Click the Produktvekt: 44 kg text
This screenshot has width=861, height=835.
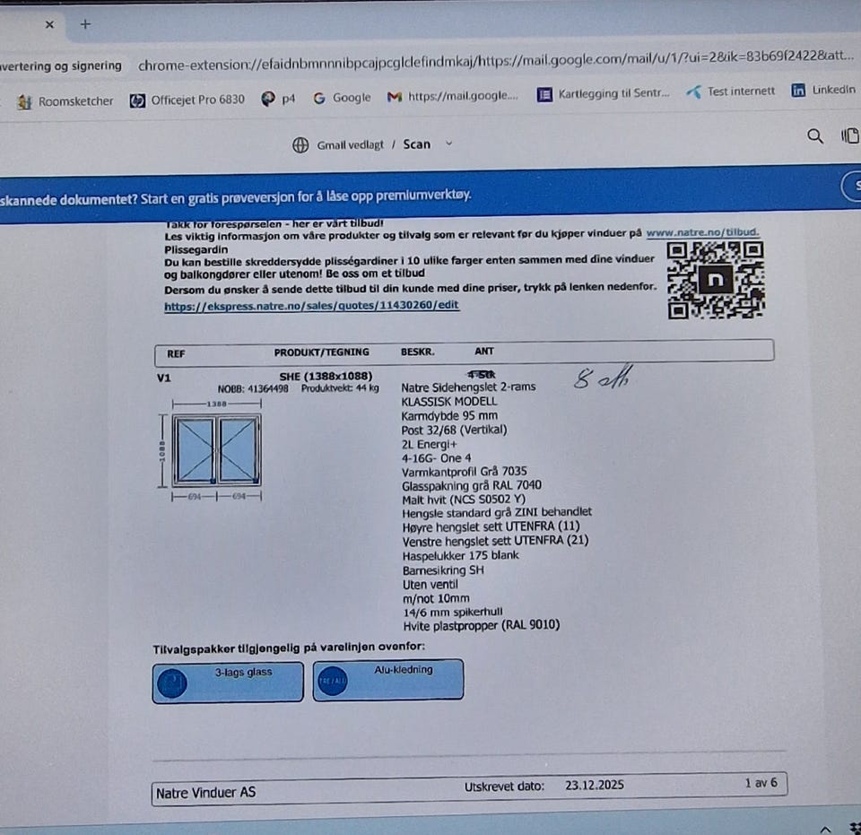coord(340,388)
